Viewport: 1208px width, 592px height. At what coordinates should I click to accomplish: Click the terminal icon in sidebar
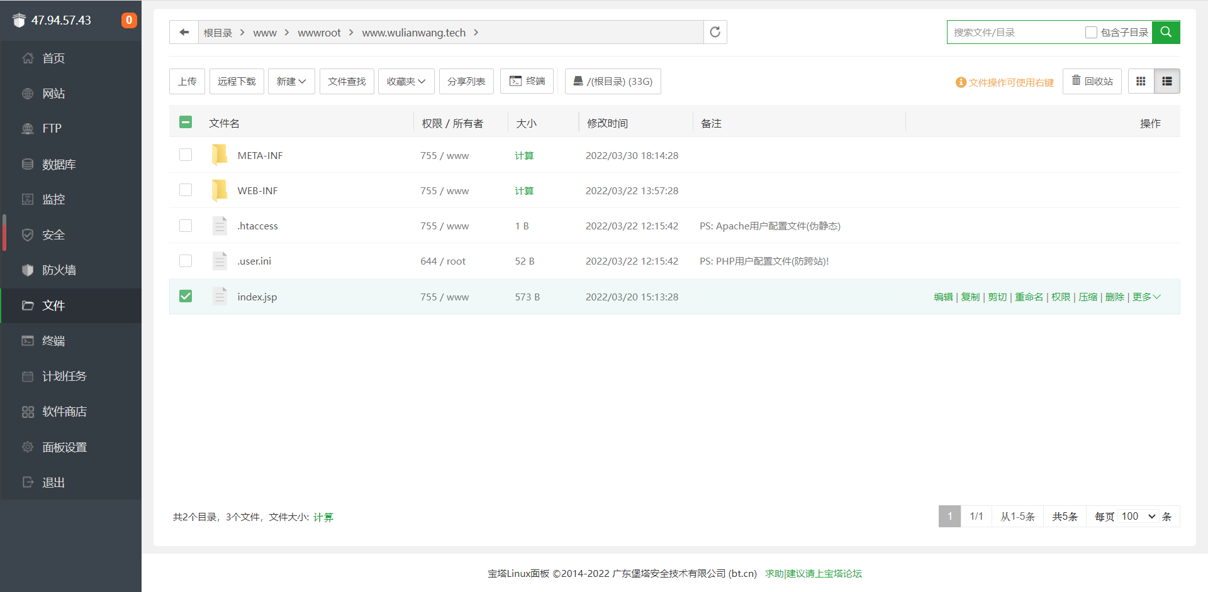(x=28, y=341)
